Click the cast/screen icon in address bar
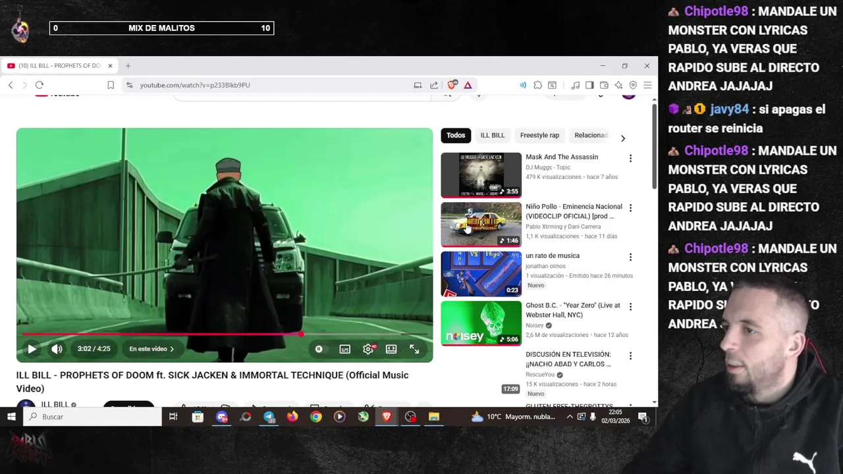843x474 pixels. 418,85
